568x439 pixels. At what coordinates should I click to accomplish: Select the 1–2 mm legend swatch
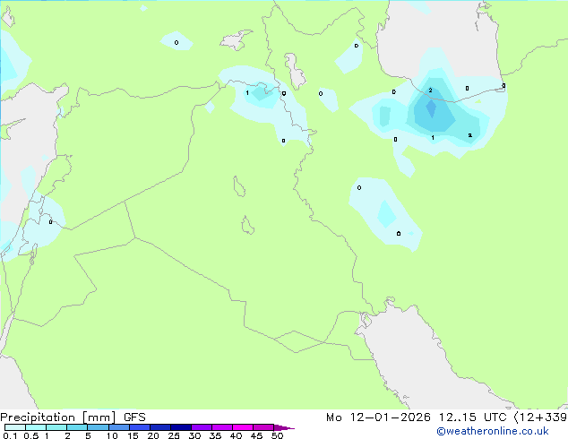(56, 427)
